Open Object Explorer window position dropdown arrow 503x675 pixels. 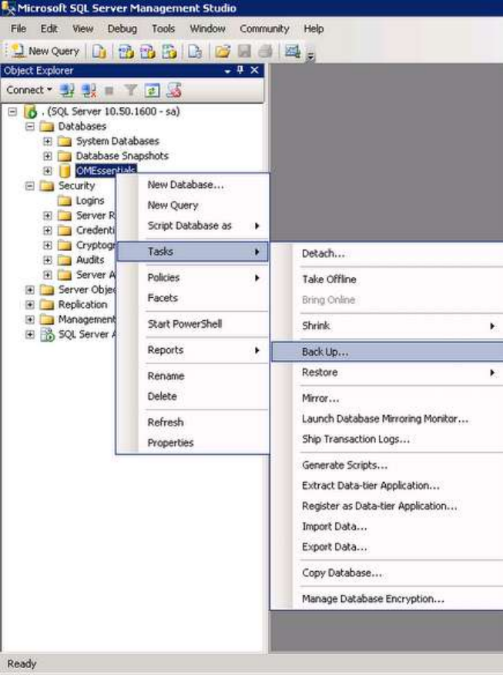tap(227, 71)
